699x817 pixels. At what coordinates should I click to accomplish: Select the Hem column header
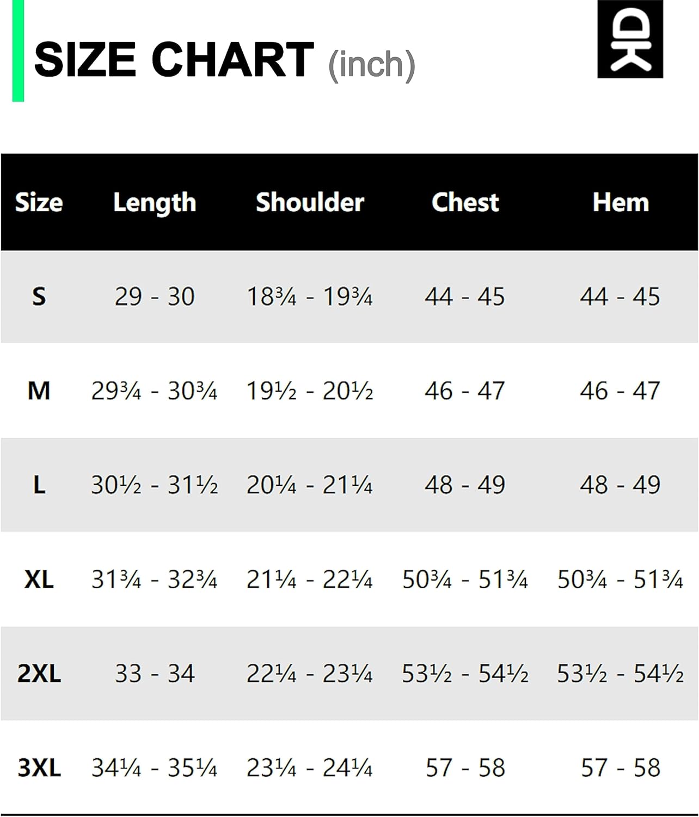pyautogui.click(x=621, y=203)
